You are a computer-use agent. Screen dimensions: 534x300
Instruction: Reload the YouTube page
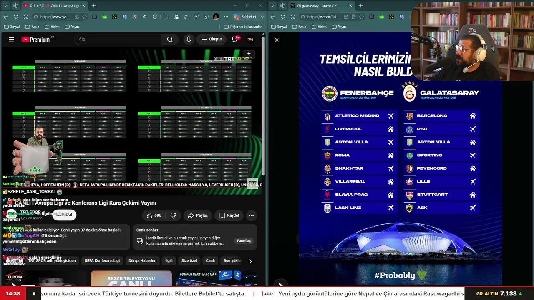(x=15, y=17)
